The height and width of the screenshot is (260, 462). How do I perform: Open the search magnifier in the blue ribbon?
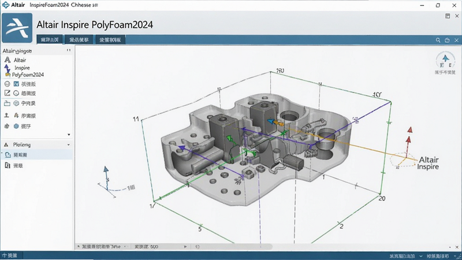tap(438, 40)
